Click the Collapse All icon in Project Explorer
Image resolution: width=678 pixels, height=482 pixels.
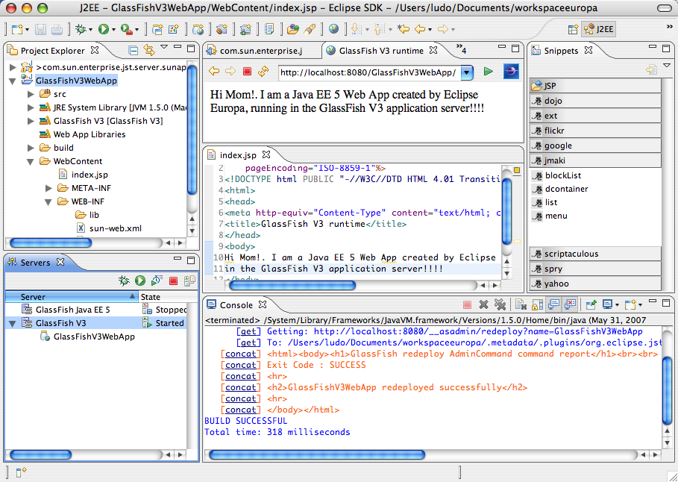[x=134, y=50]
